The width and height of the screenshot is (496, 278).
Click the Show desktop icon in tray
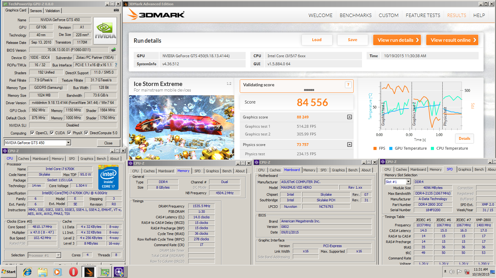point(493,272)
